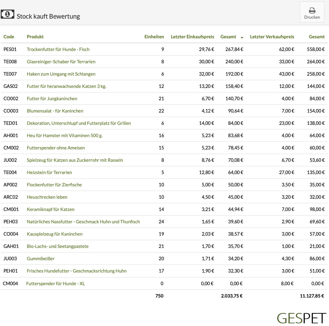Viewport: 329px width, 326px height.
Task: Open Spielzeug für Katzen aus Zuckerrohr link
Action: coord(75,160)
